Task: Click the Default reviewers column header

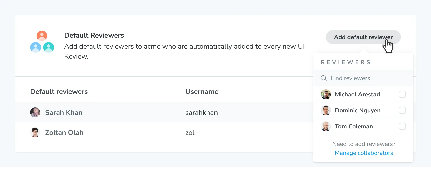Action: (x=59, y=91)
